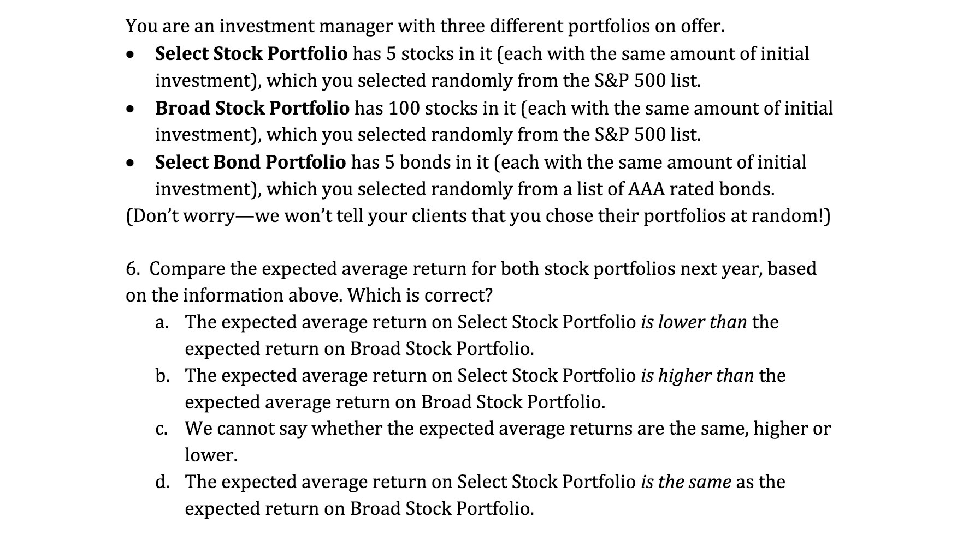Click the question number 6
Viewport: 957px width, 541px height.
132,269
